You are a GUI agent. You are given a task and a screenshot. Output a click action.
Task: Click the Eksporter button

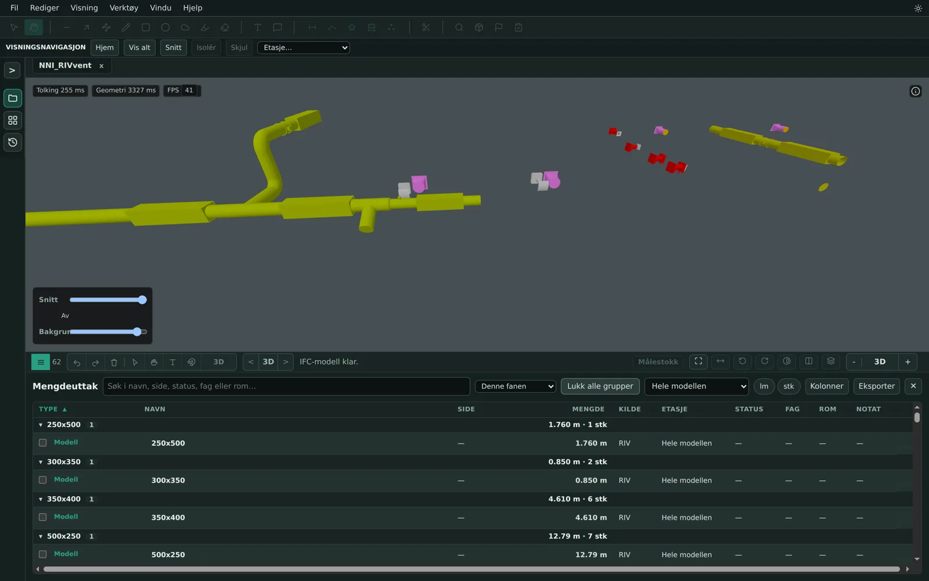pos(877,386)
